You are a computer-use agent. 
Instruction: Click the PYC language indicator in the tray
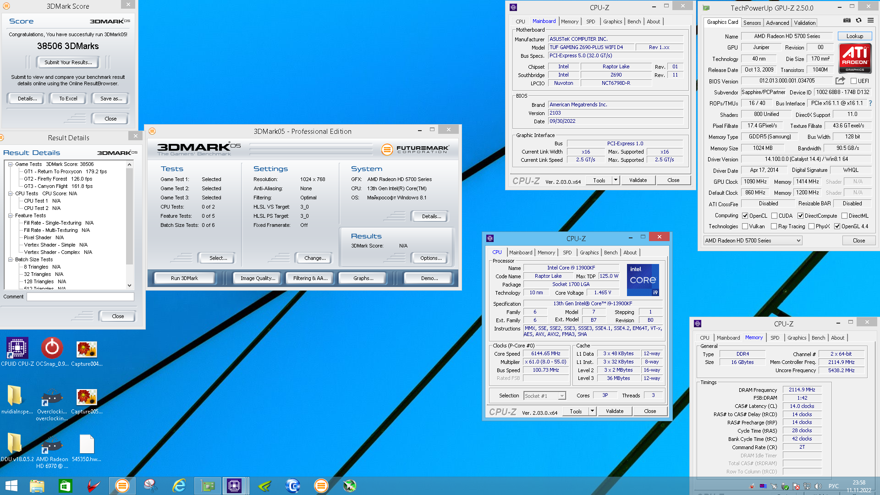coord(834,486)
